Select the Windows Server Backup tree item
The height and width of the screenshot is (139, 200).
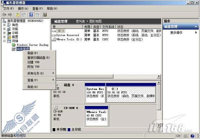click(x=33, y=45)
